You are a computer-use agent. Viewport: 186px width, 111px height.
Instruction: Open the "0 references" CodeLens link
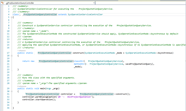point(22,86)
